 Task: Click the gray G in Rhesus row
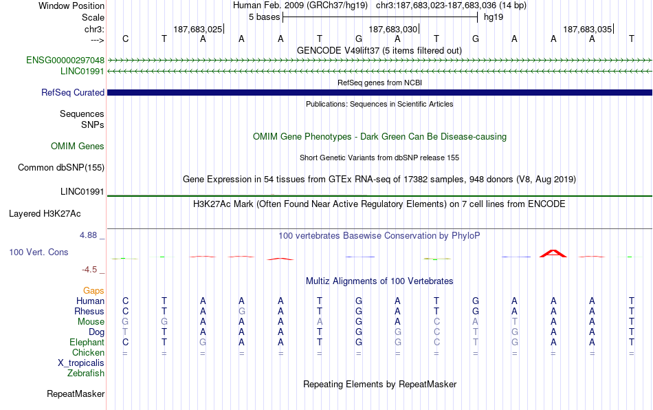pyautogui.click(x=241, y=311)
